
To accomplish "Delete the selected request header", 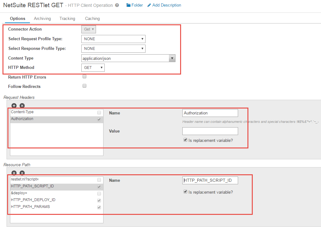I will (22, 106).
